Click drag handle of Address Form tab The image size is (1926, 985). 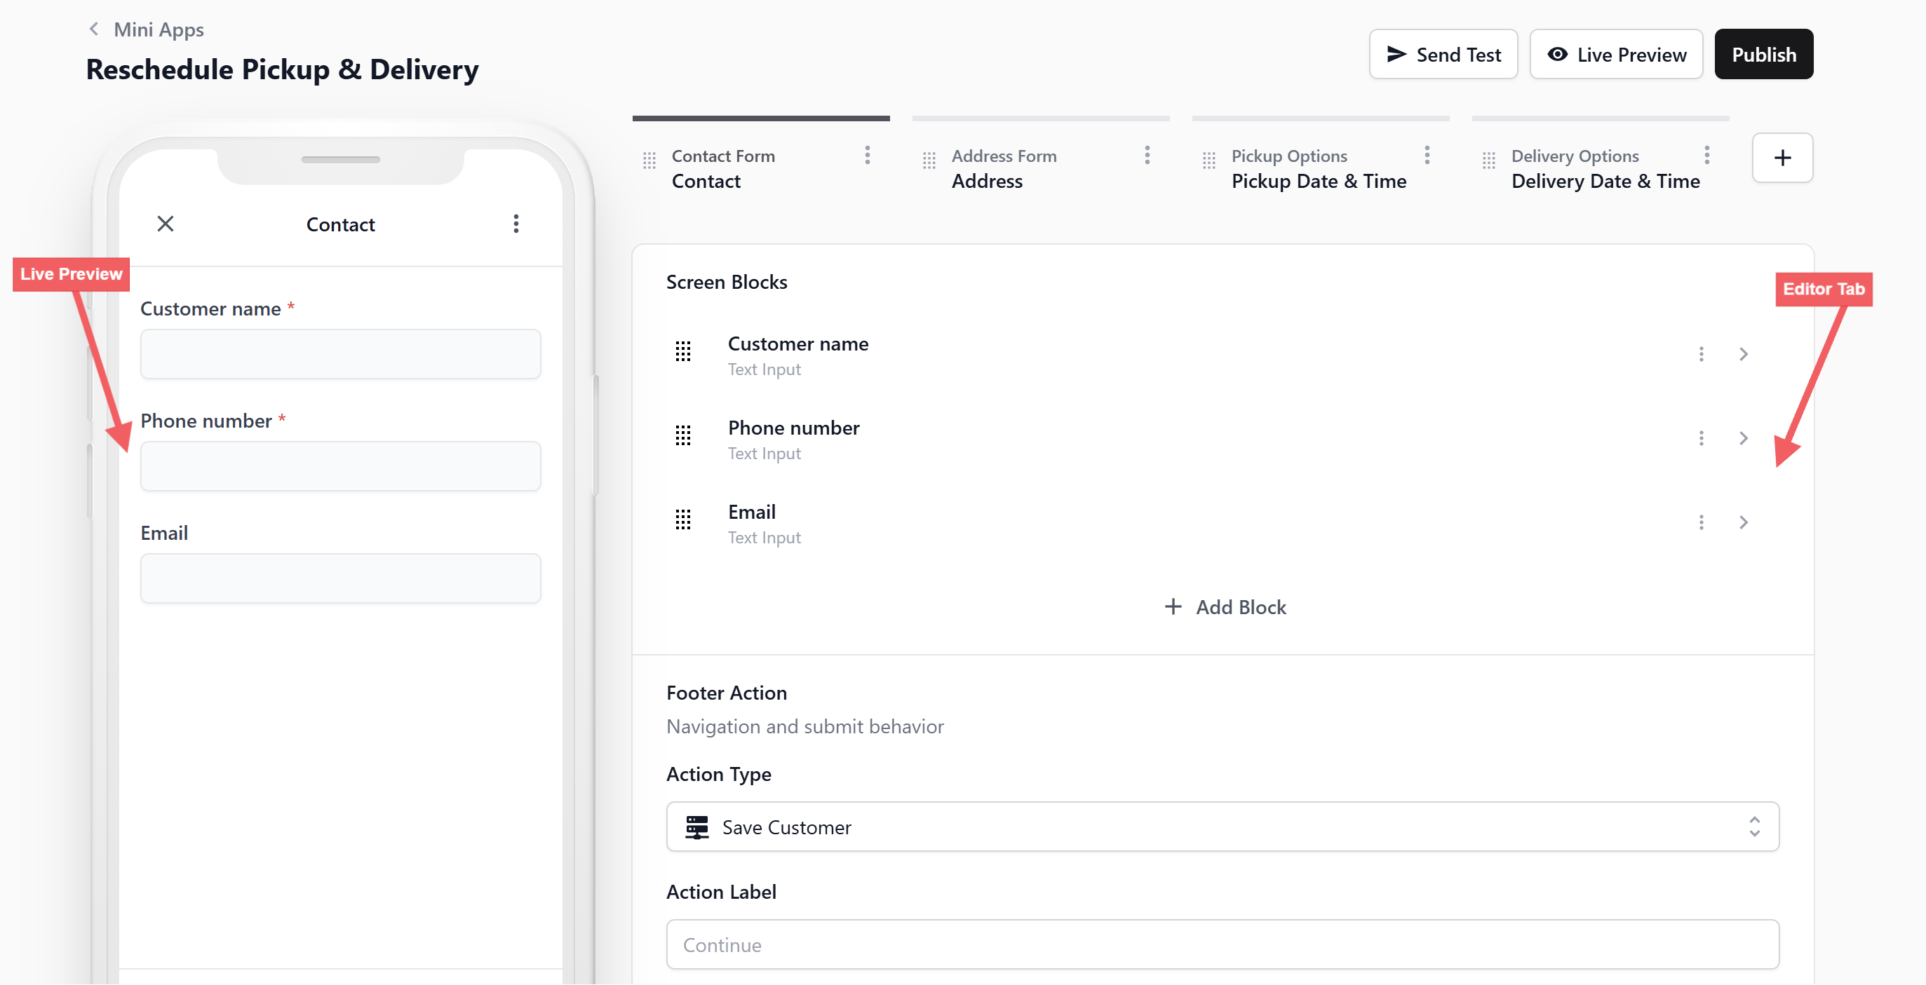point(929,161)
